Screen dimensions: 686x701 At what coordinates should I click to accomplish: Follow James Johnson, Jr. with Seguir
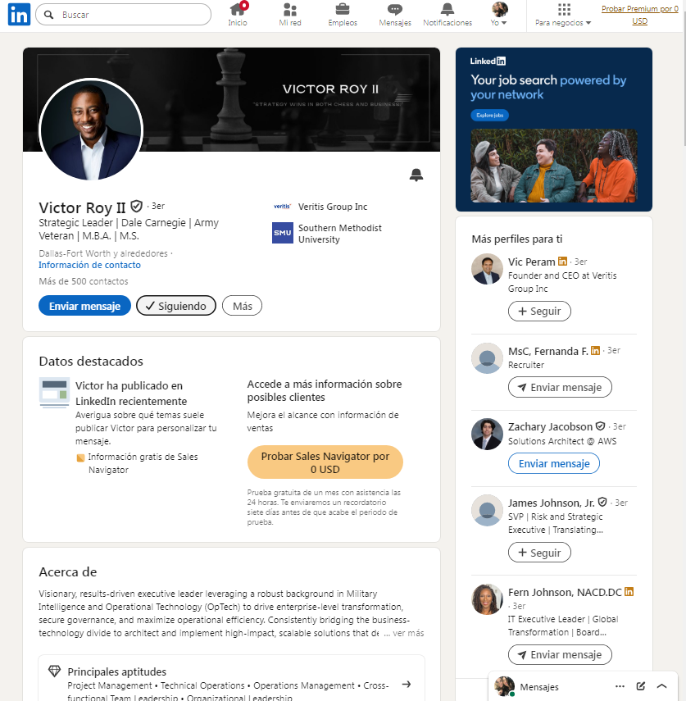click(x=539, y=553)
